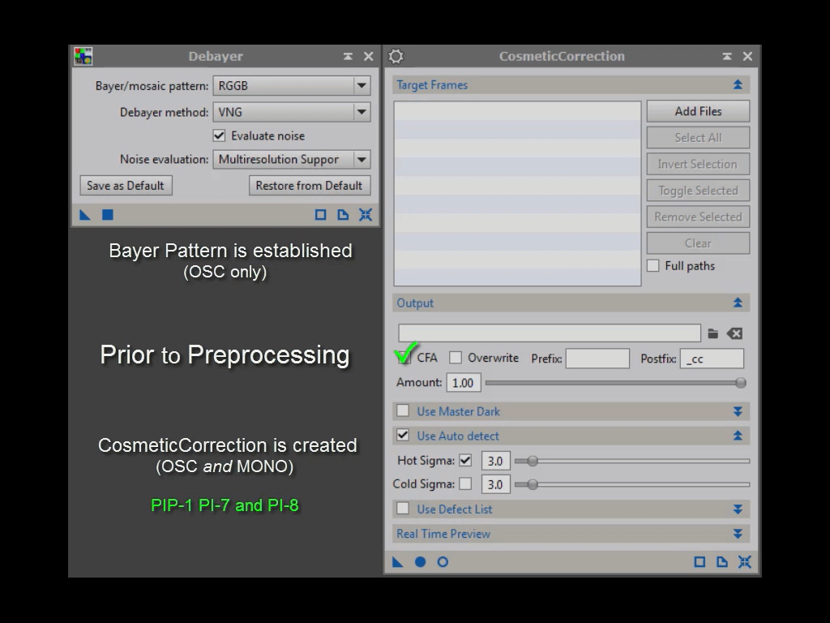Click the Debayer apply global square icon

point(108,214)
